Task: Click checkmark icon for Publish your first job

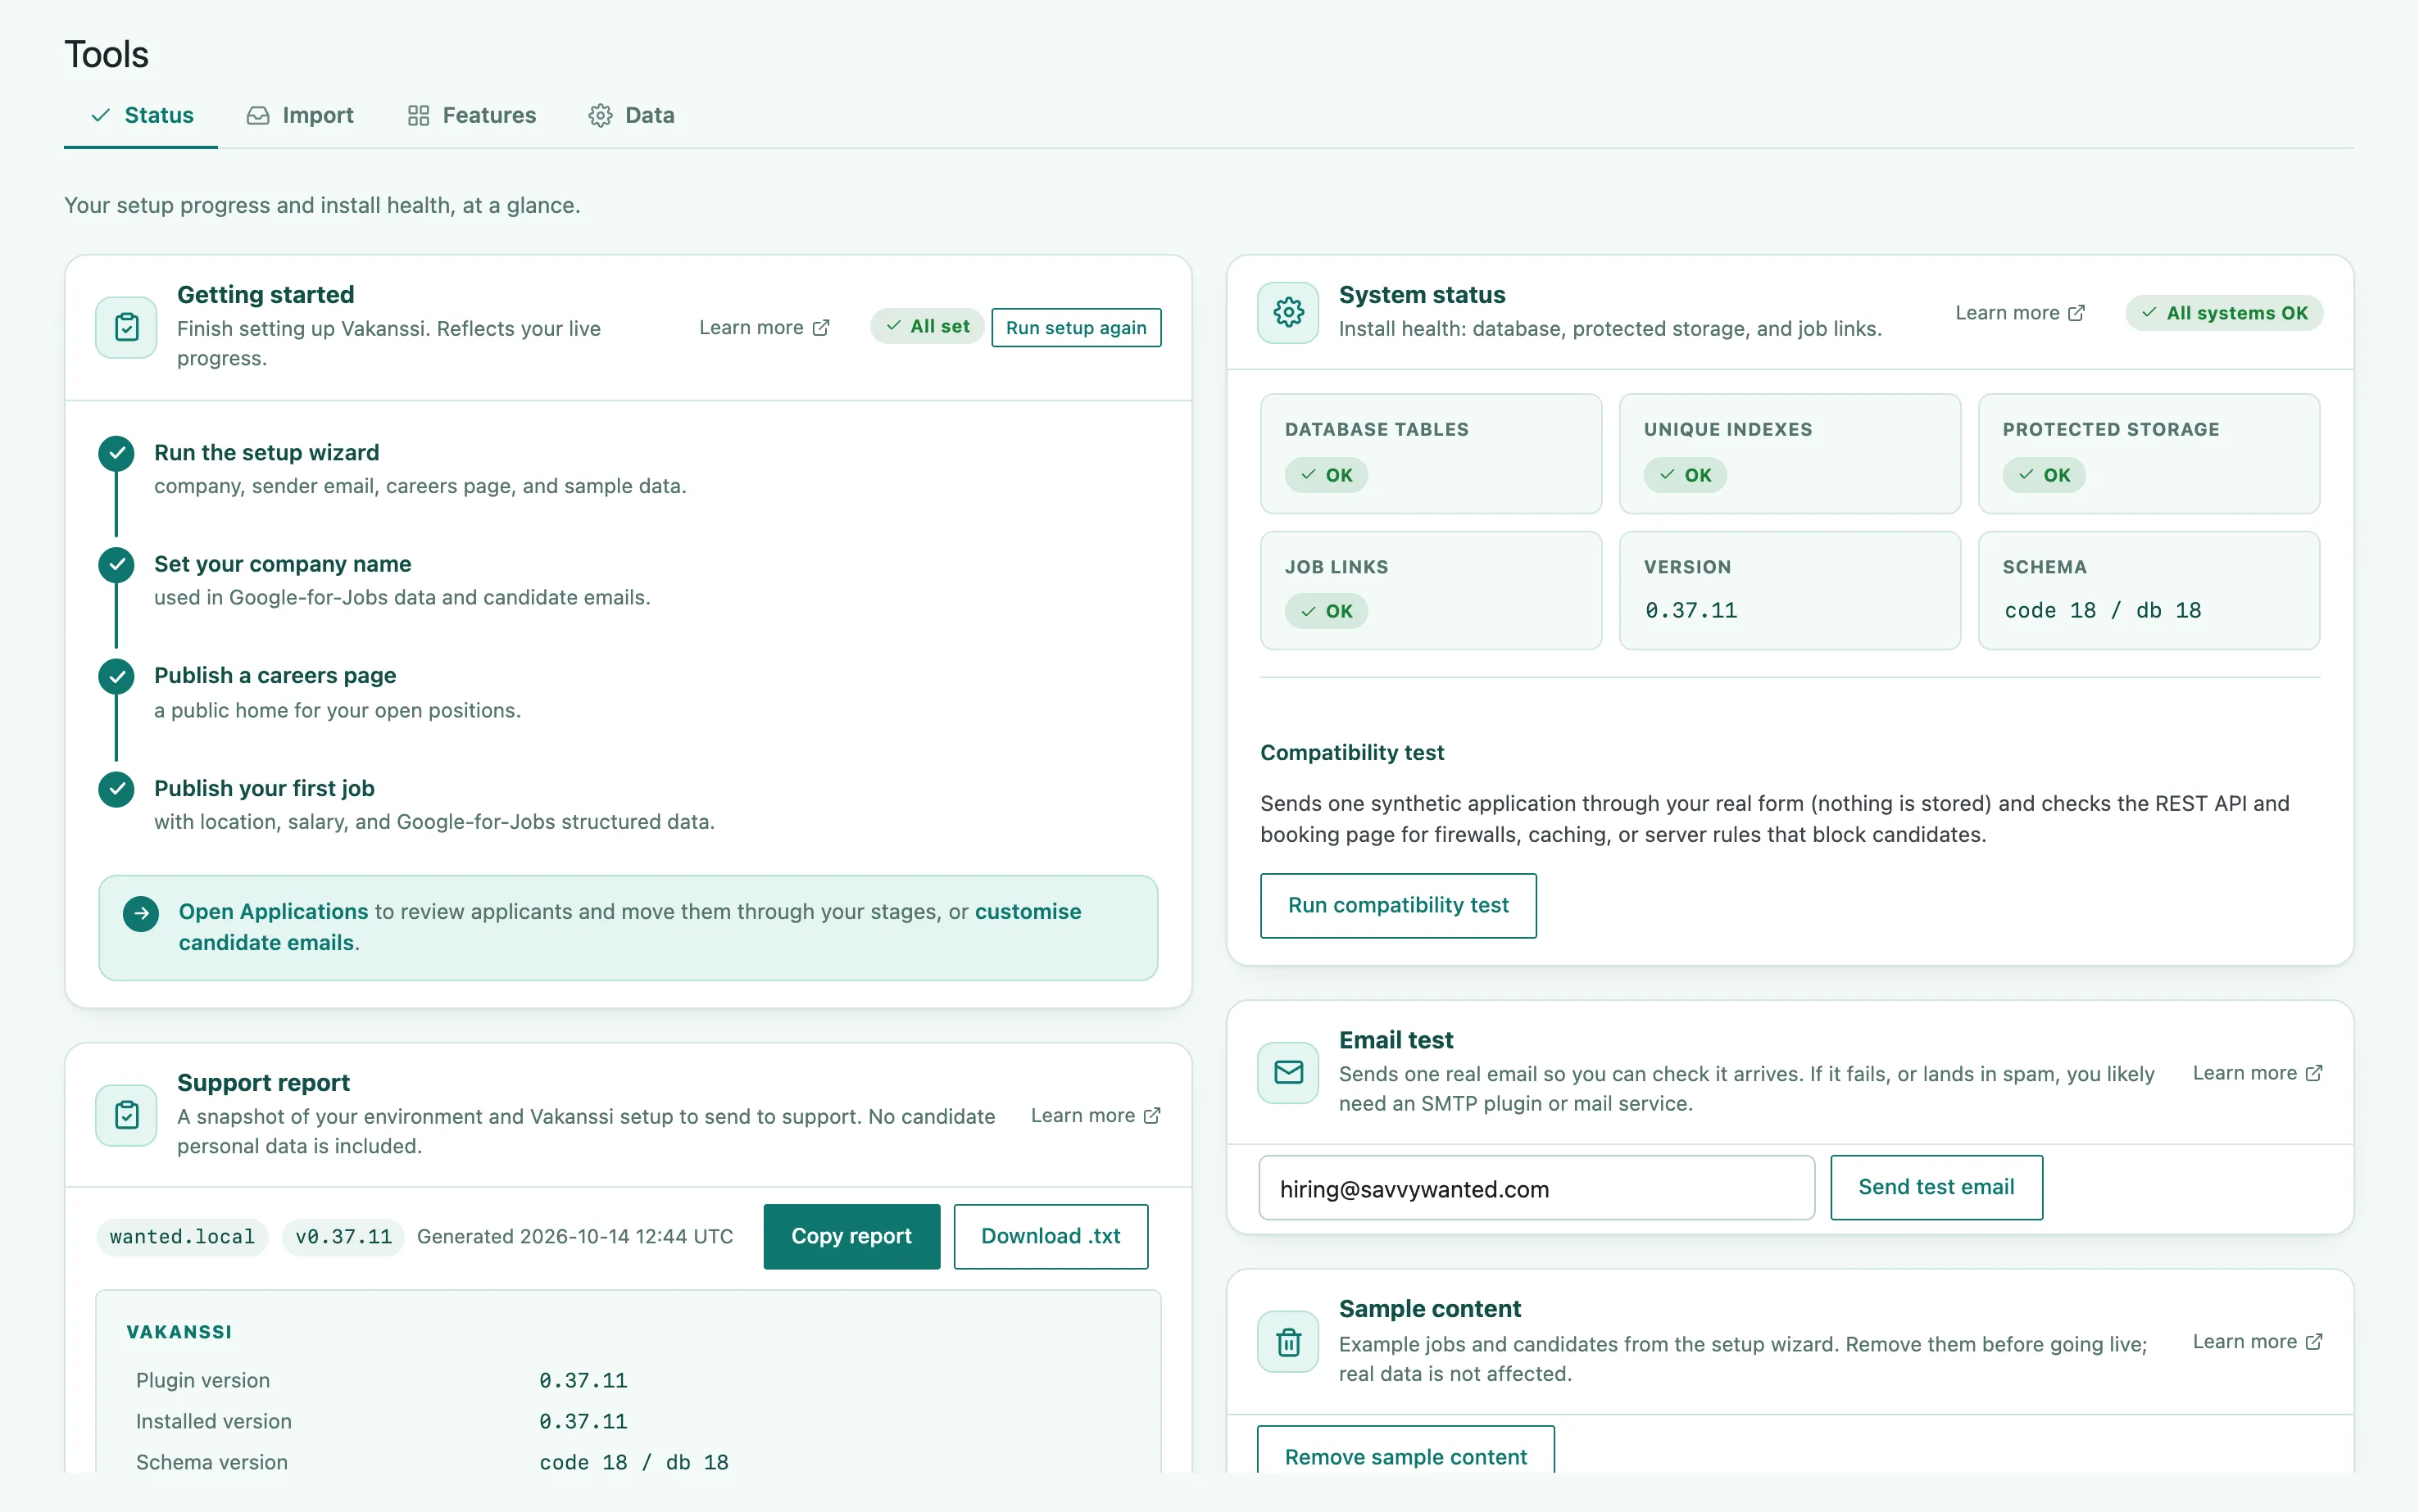Action: click(x=117, y=789)
